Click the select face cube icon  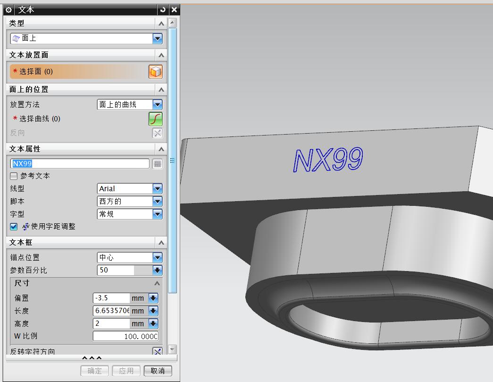point(155,72)
